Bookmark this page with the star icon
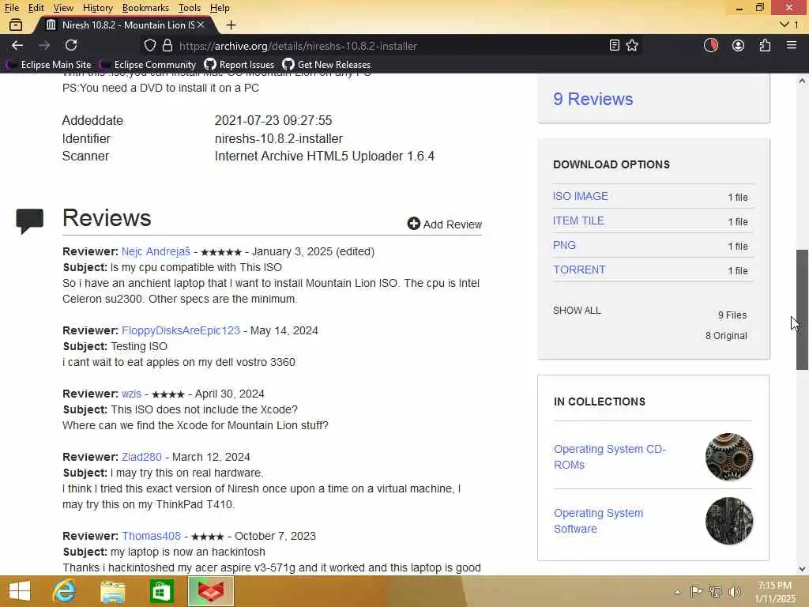 click(632, 45)
